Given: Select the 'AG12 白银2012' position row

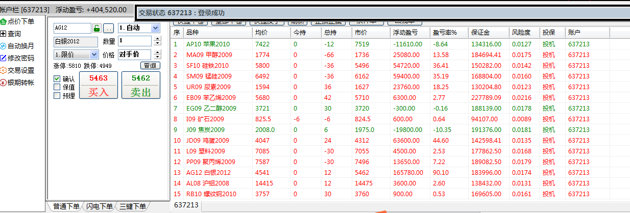Looking at the screenshot, I should click(x=391, y=173).
